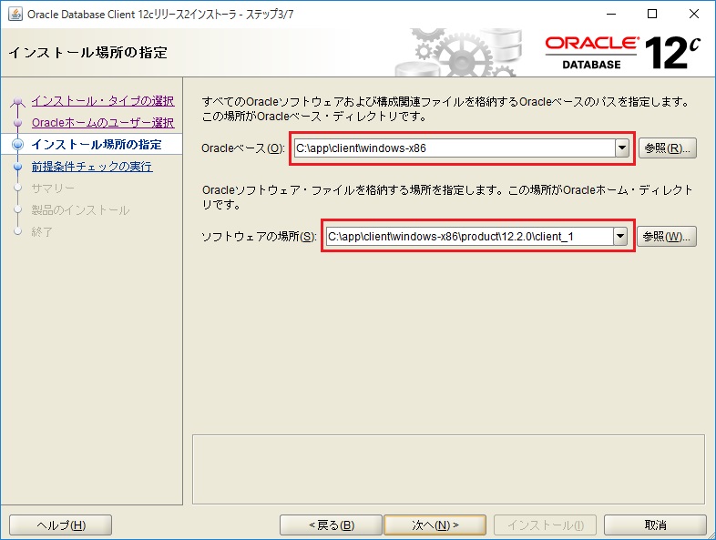The image size is (716, 540).
Task: Click the 参照(R) browse button
Action: point(667,148)
